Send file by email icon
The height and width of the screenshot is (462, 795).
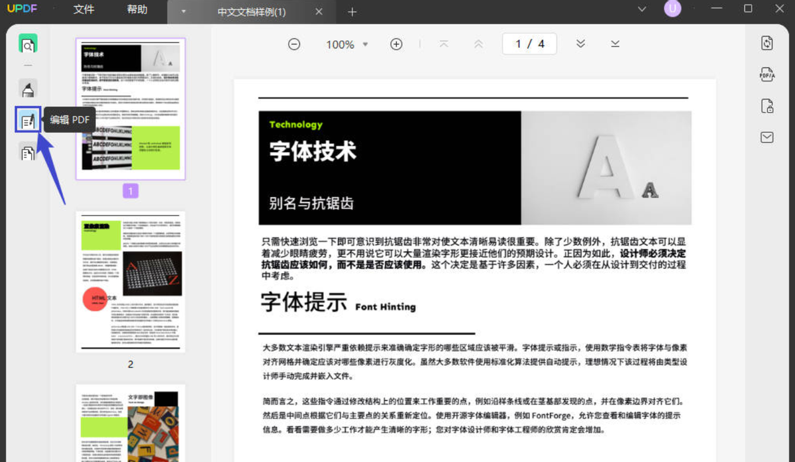[x=767, y=137]
